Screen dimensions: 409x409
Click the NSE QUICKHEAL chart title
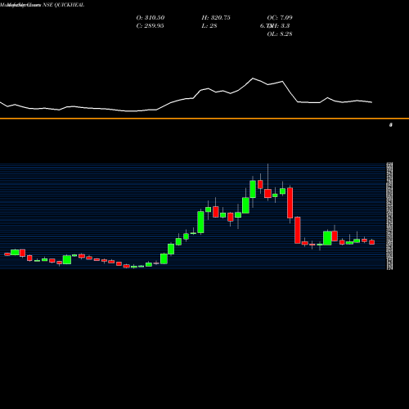tap(63, 5)
